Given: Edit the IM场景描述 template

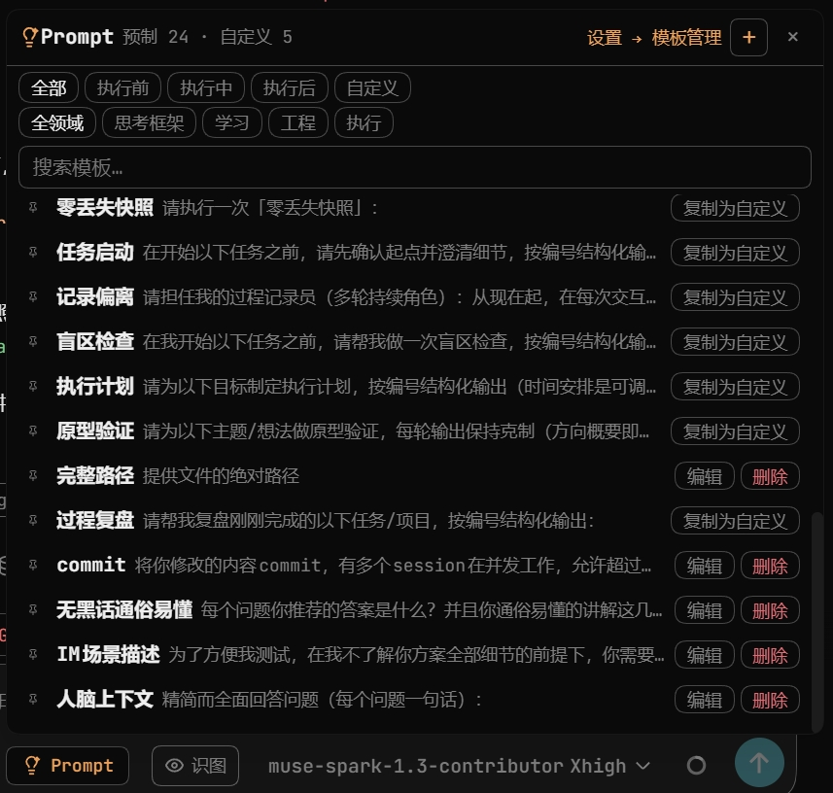Looking at the screenshot, I should 705,654.
